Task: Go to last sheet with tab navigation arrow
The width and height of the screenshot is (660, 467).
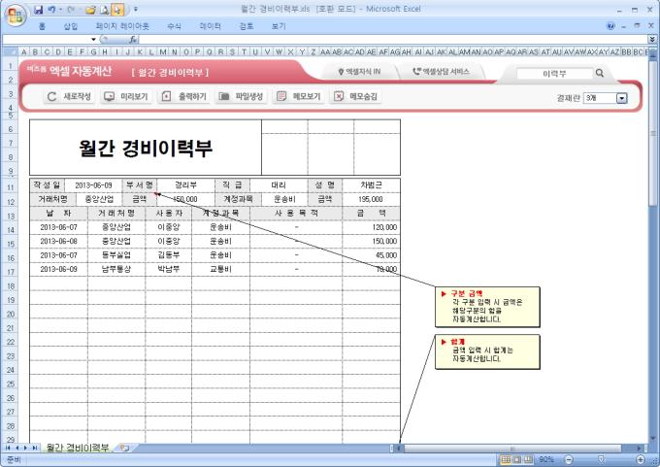Action: click(35, 448)
